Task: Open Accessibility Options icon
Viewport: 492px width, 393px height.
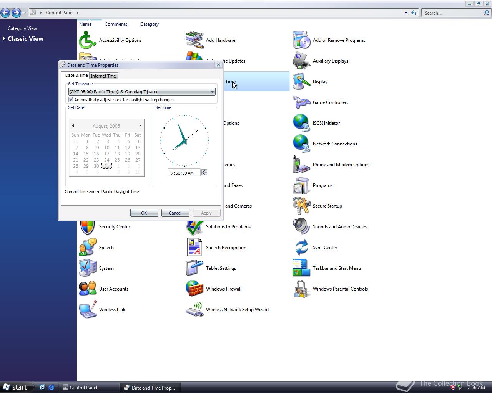Action: point(88,40)
